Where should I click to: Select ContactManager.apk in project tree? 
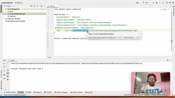[x=17, y=14]
